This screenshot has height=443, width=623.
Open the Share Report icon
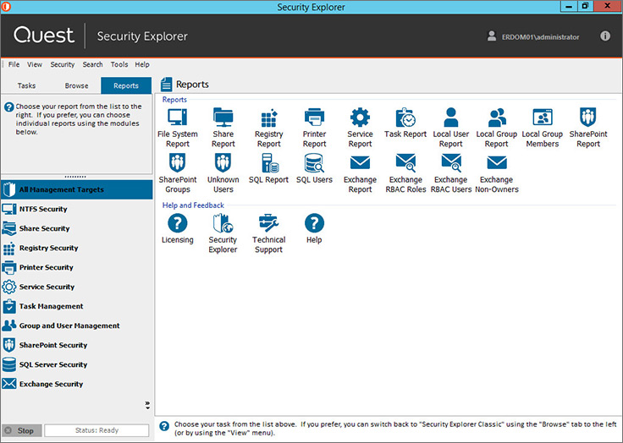pyautogui.click(x=223, y=128)
